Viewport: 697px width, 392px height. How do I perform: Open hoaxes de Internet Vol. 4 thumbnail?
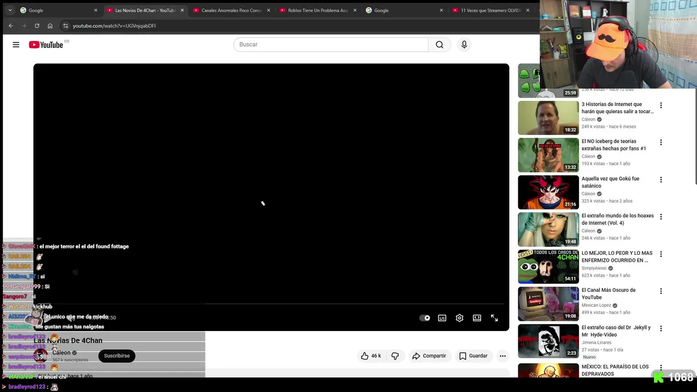point(548,229)
